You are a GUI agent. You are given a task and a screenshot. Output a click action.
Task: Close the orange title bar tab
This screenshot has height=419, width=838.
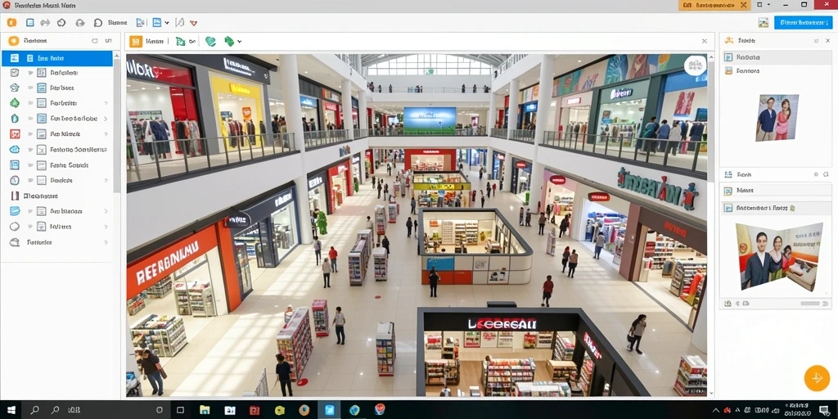tap(744, 5)
